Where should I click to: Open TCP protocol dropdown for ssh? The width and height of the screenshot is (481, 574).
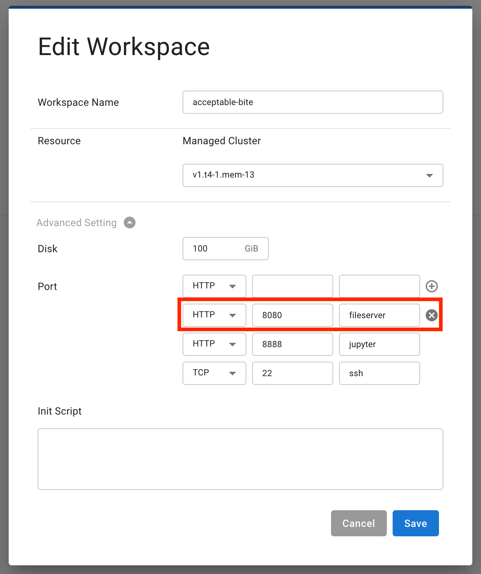[x=214, y=373]
